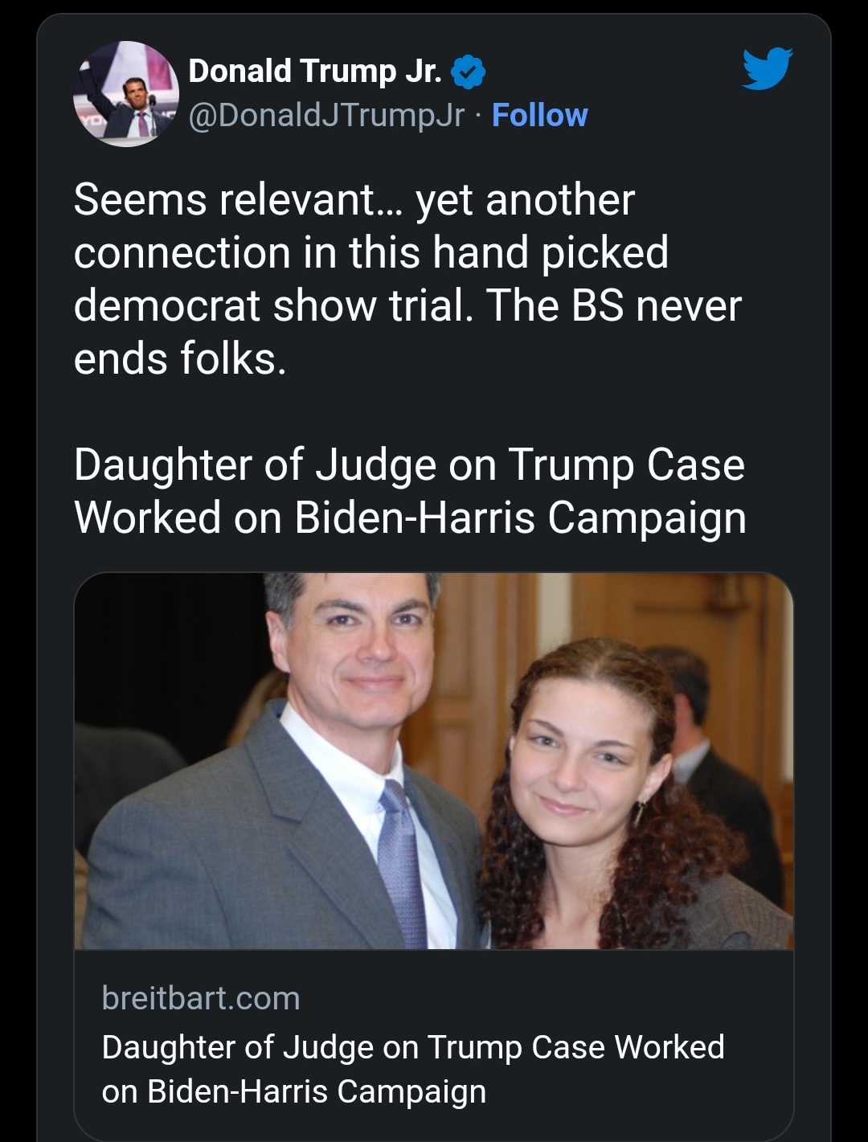Open the link card headline first line

413,1047
